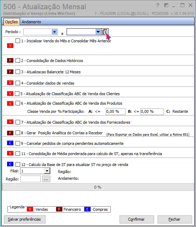
Task: Open Região lookup with the ellipsis button
Action: pos(46,179)
